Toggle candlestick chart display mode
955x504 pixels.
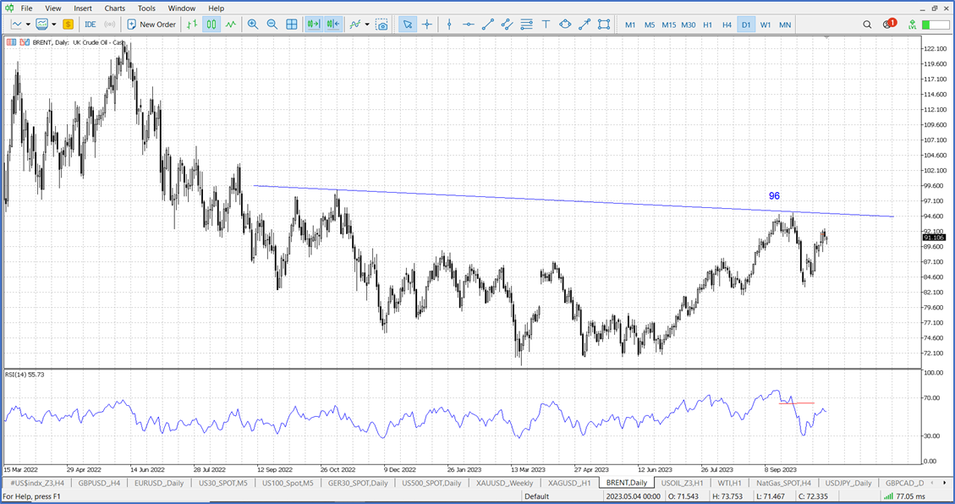pos(211,25)
